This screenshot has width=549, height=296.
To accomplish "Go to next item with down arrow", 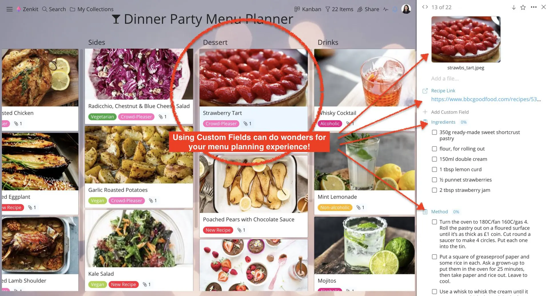I will [x=514, y=7].
